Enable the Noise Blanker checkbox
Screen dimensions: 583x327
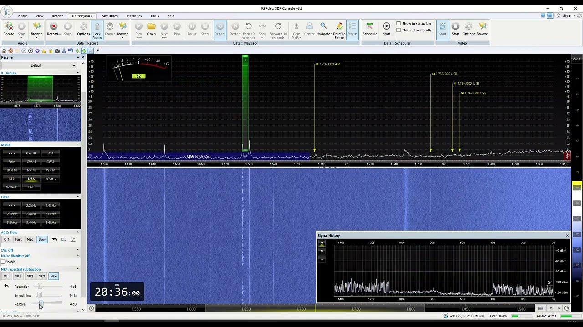[3, 262]
